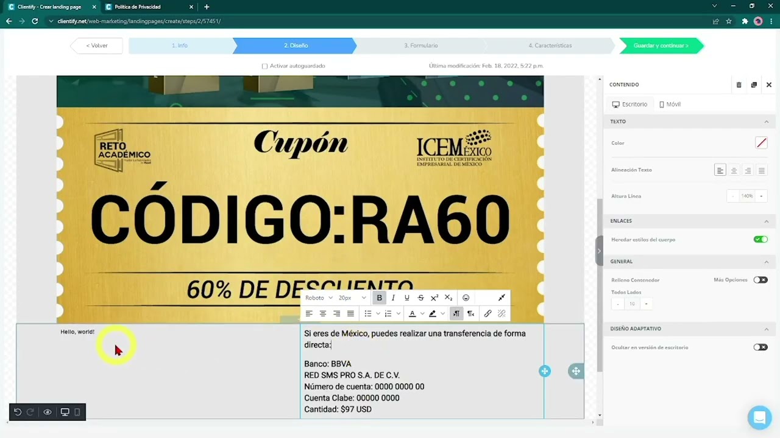Align text left in the floating toolbar
780x438 pixels.
point(309,314)
